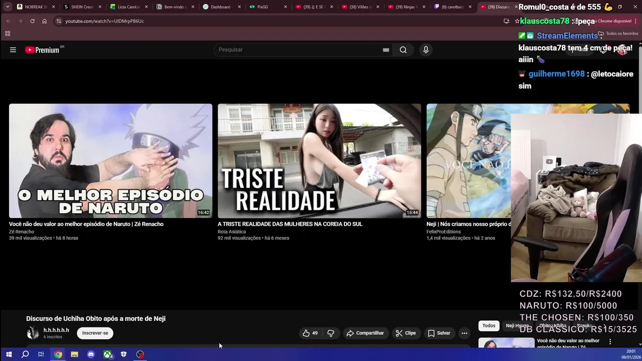The height and width of the screenshot is (361, 642).
Task: Open title 'Você não deu valor ao melhor episódio'
Action: pos(86,224)
